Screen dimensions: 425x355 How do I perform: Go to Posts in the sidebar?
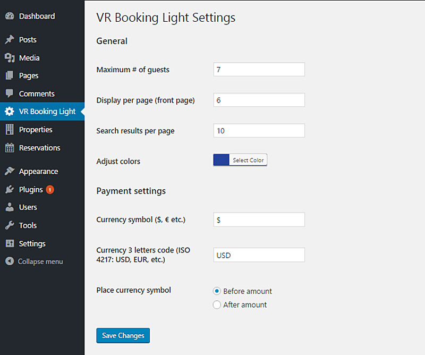pyautogui.click(x=28, y=40)
